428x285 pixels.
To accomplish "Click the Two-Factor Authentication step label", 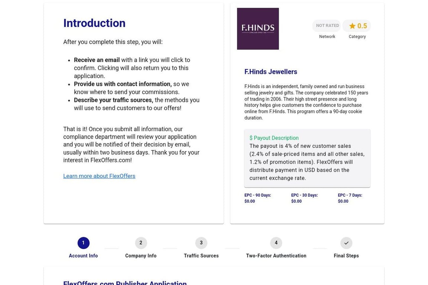I will (x=276, y=256).
